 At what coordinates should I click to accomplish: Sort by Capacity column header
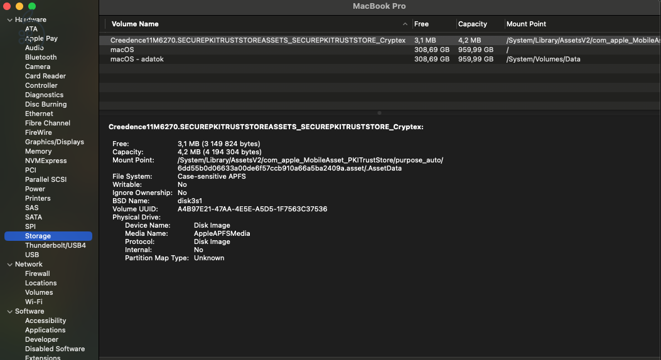click(x=472, y=24)
